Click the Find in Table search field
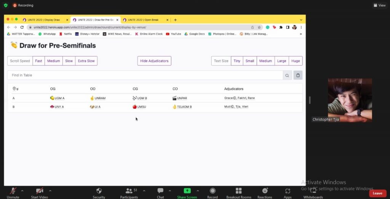The image size is (390, 199). [145, 75]
